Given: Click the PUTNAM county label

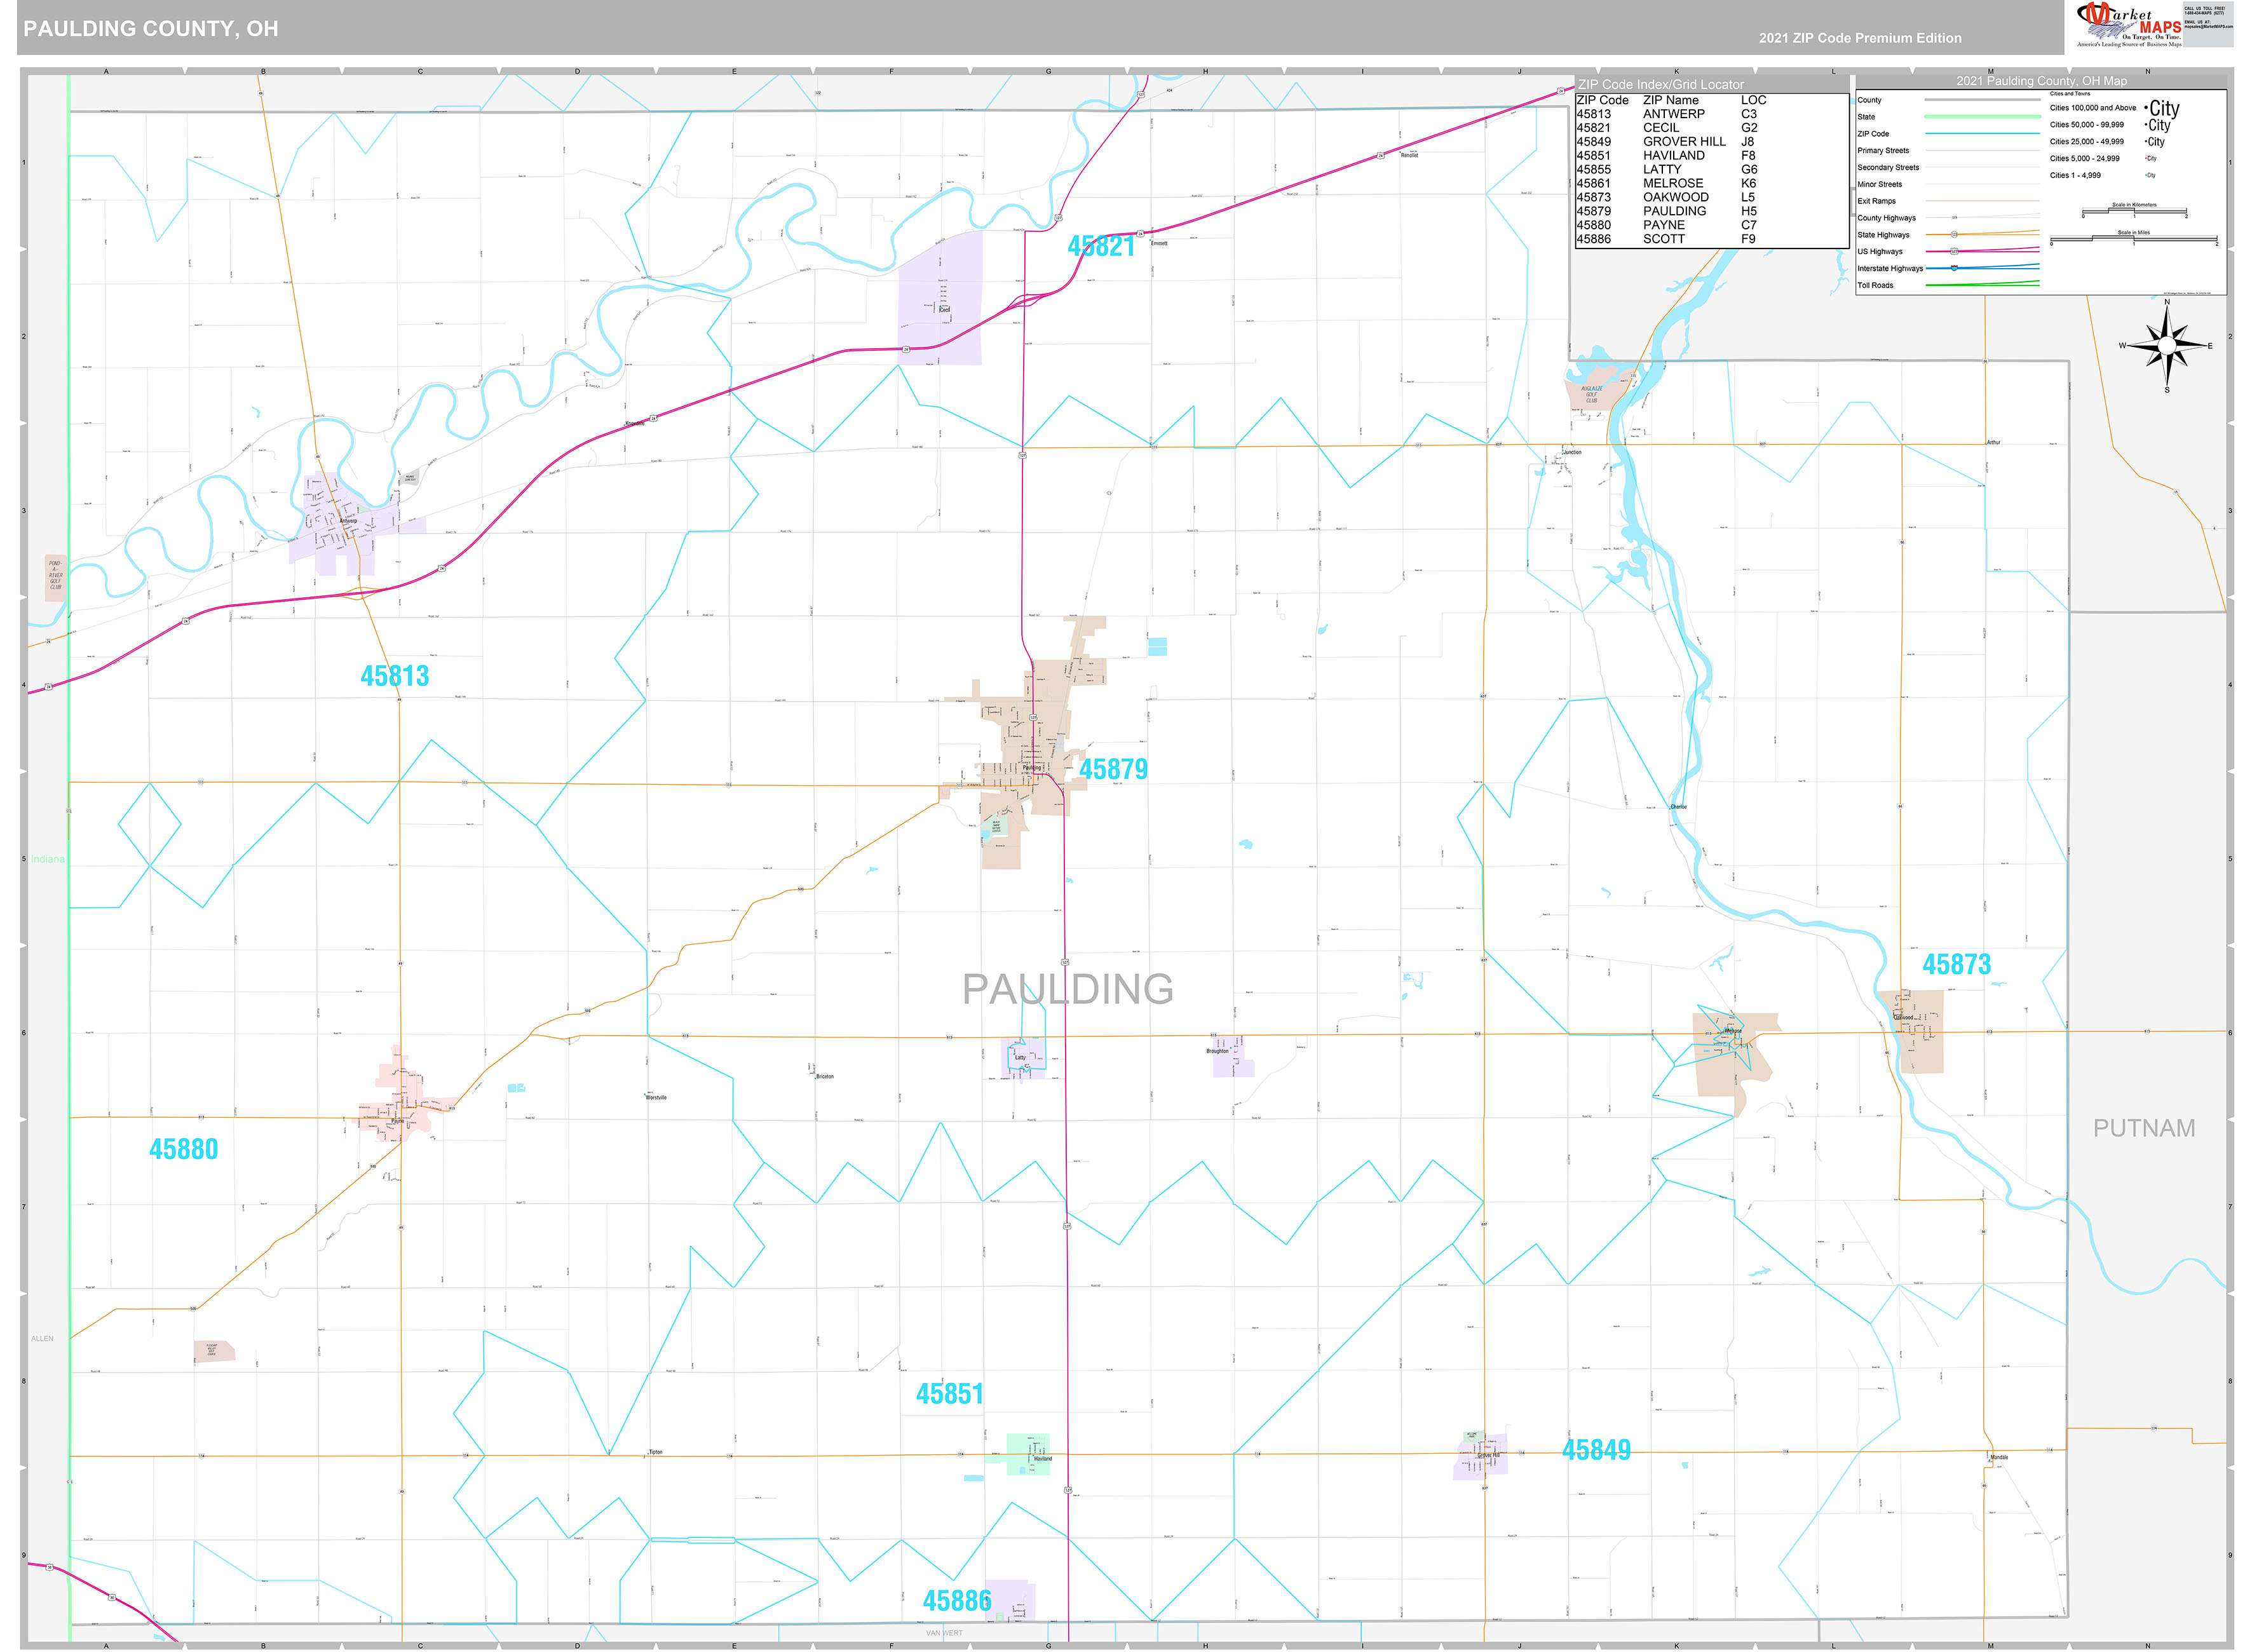Looking at the screenshot, I should tap(2144, 1128).
